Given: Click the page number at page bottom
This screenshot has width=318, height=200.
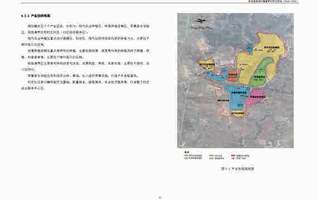Looking at the screenshot, I should click(x=160, y=197).
